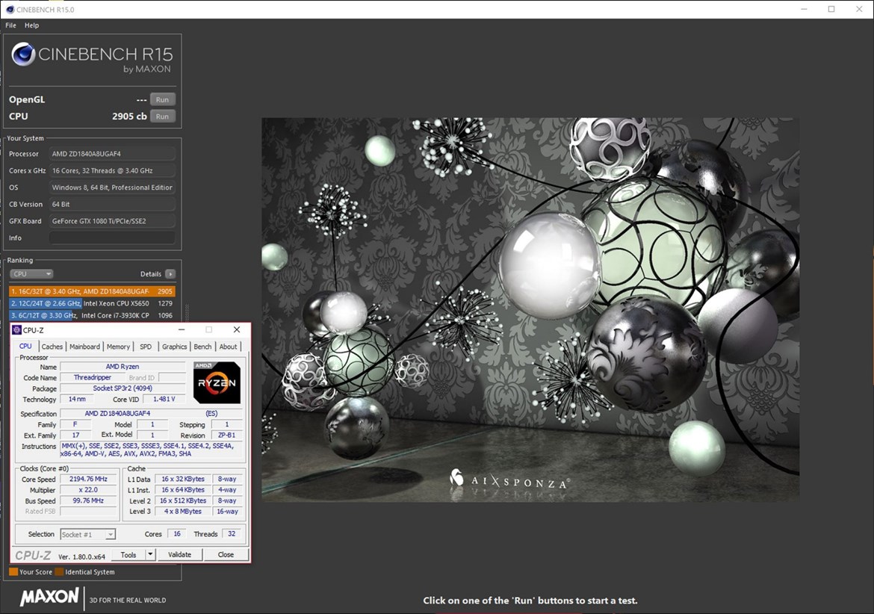Image resolution: width=874 pixels, height=614 pixels.
Task: Click the Core VID value 1.481 V
Action: 164,400
